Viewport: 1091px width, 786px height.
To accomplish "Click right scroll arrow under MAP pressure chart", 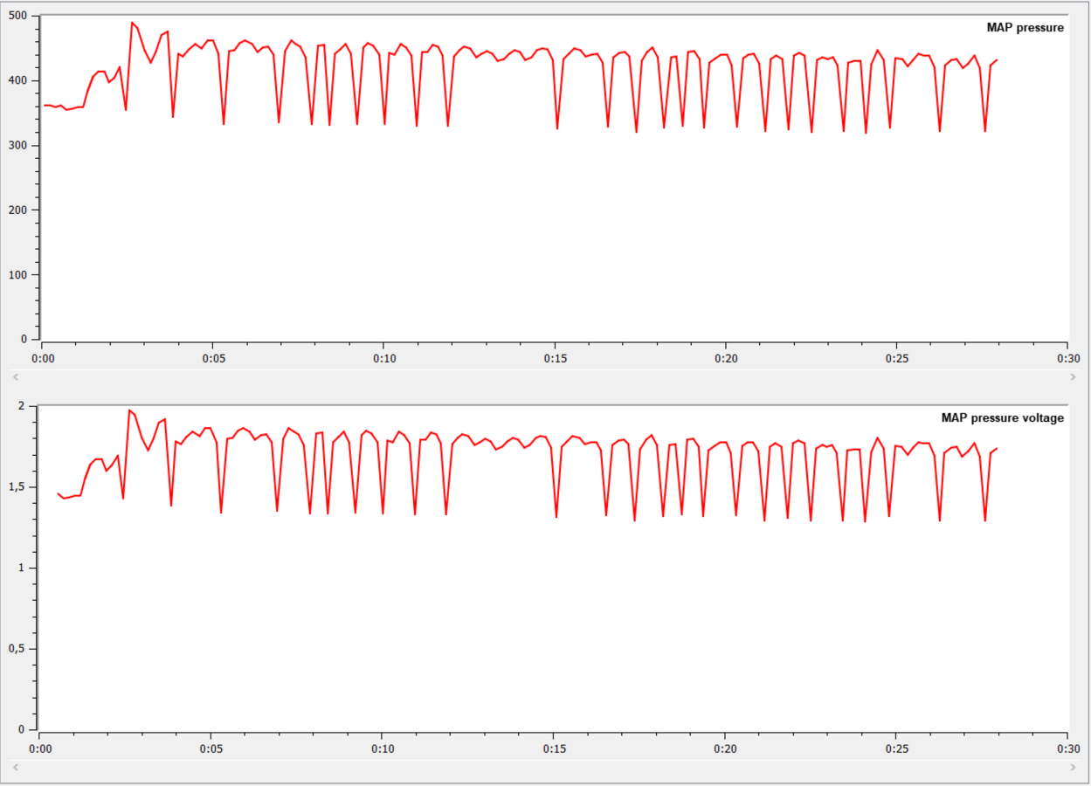I will coord(1074,376).
